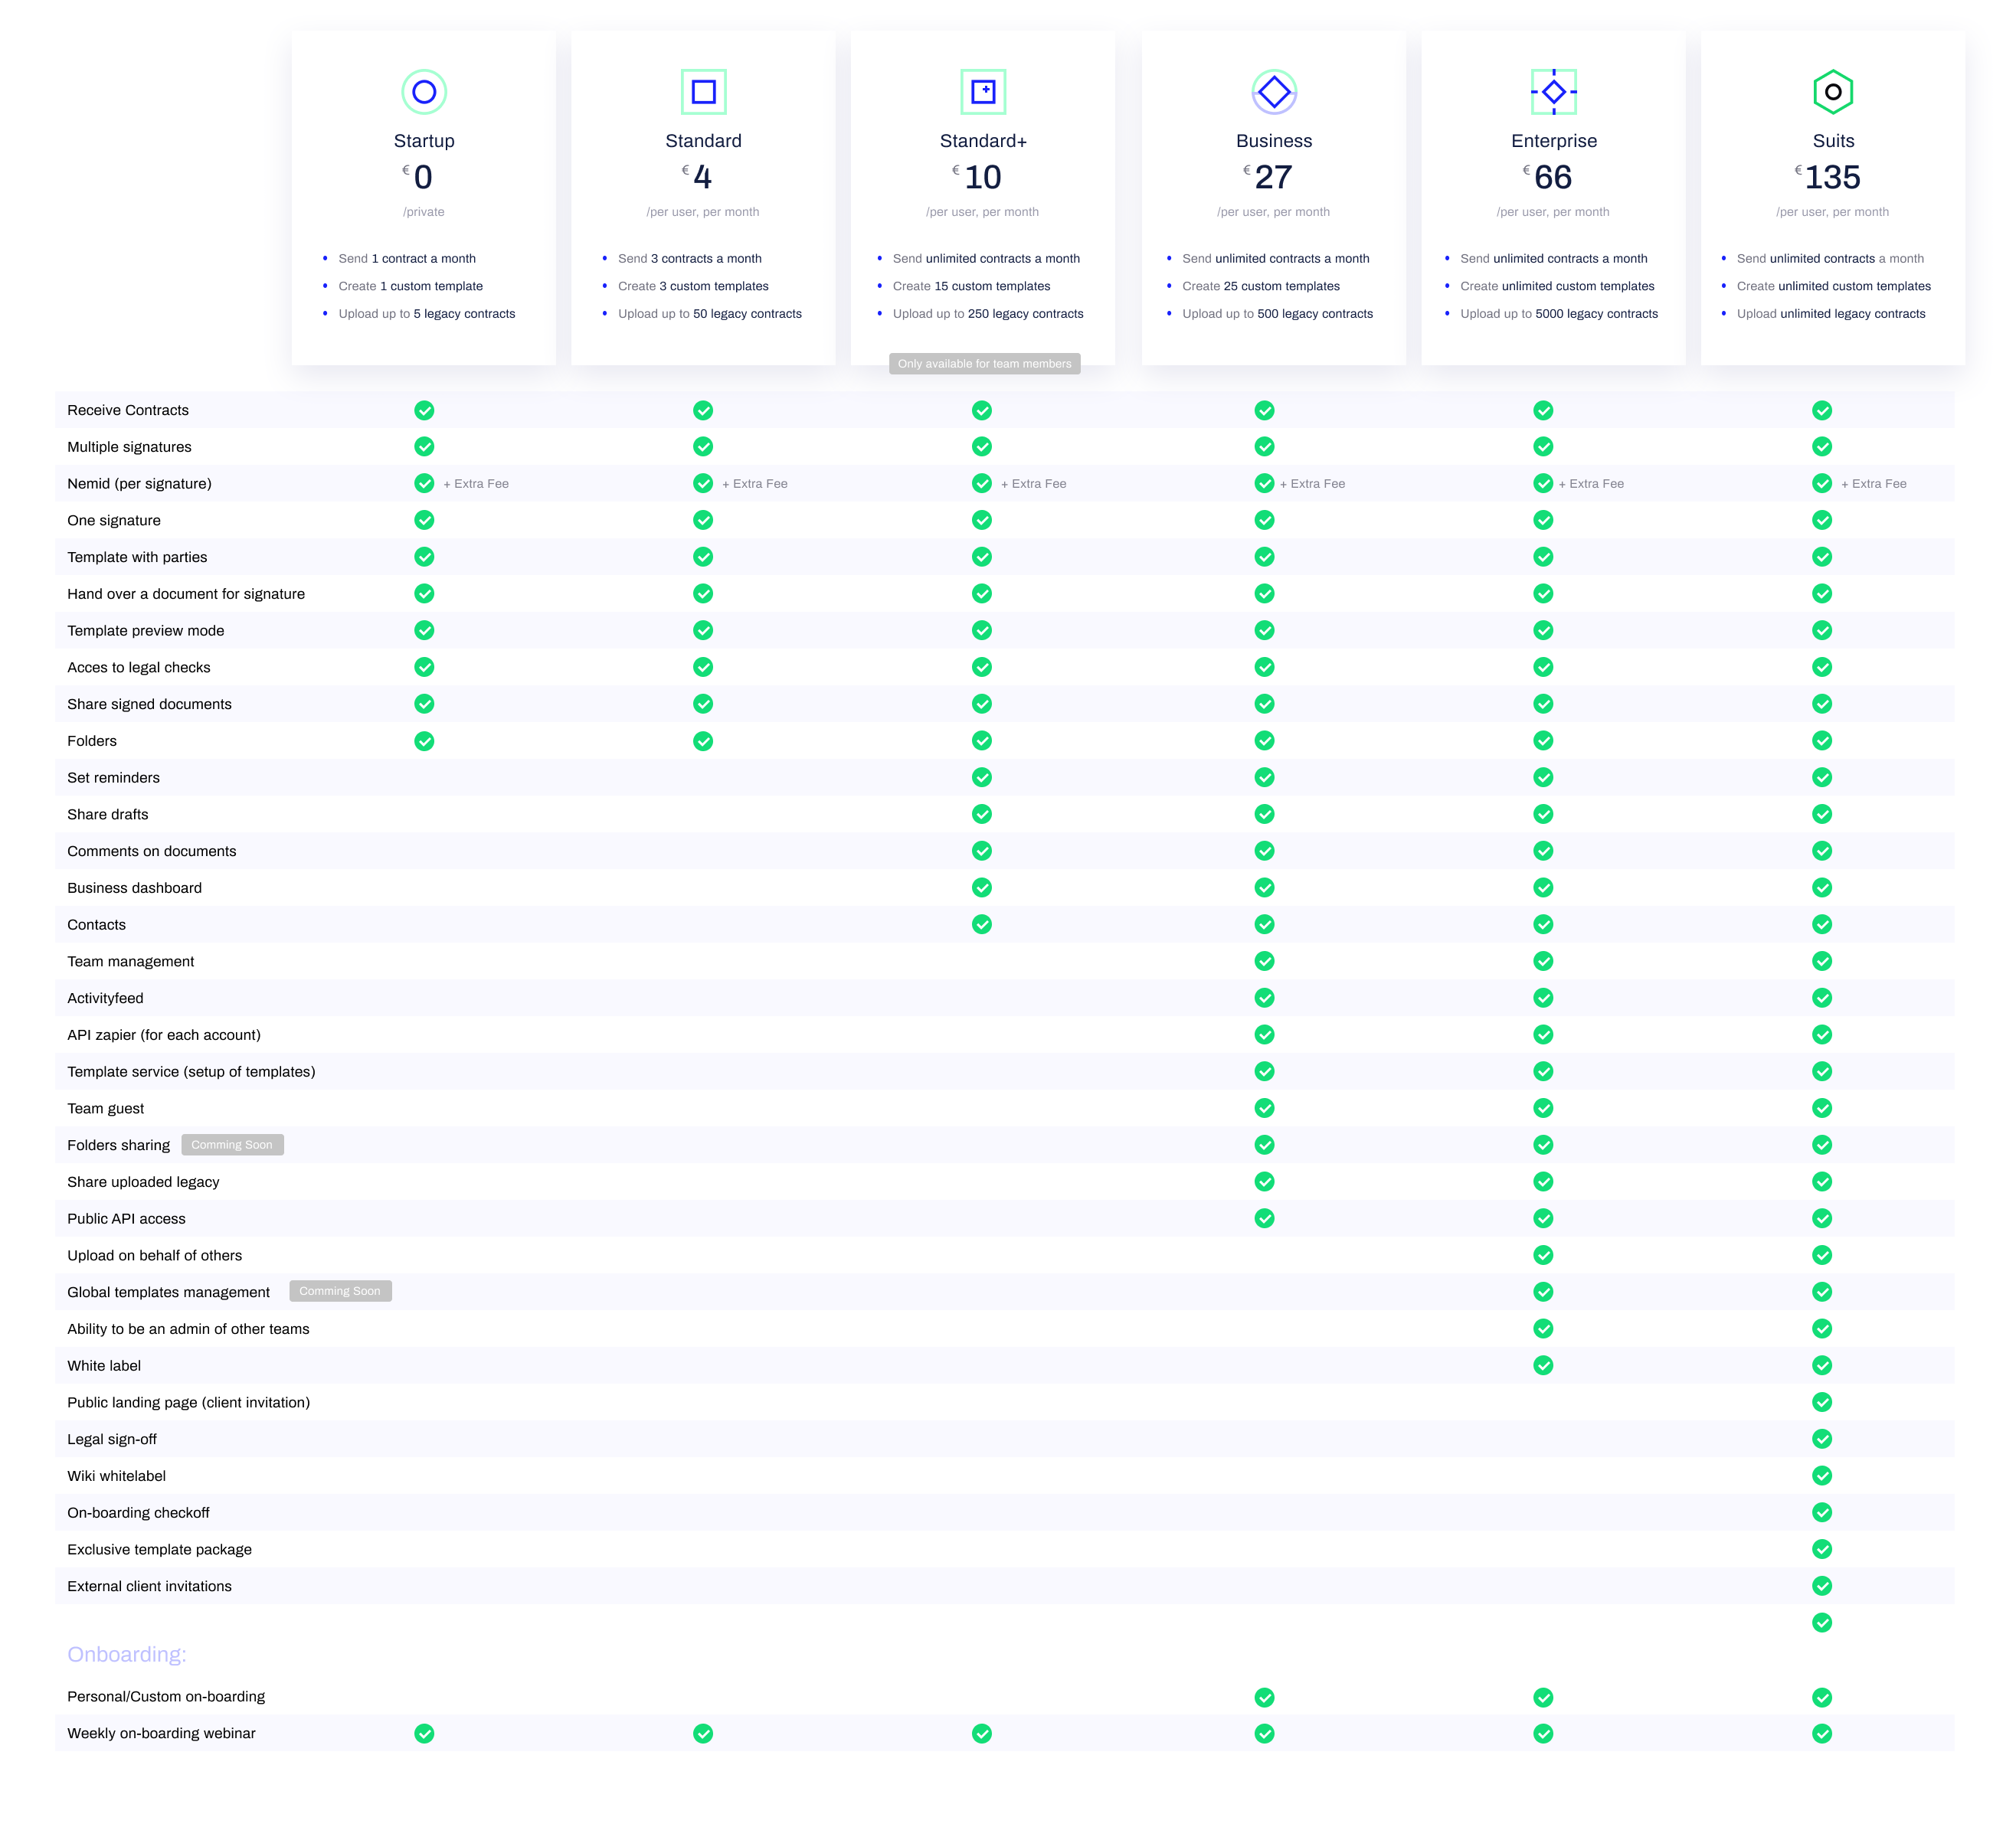
Task: Click Business checkmark in Personal/Custom on-boarding row
Action: [x=1264, y=1697]
